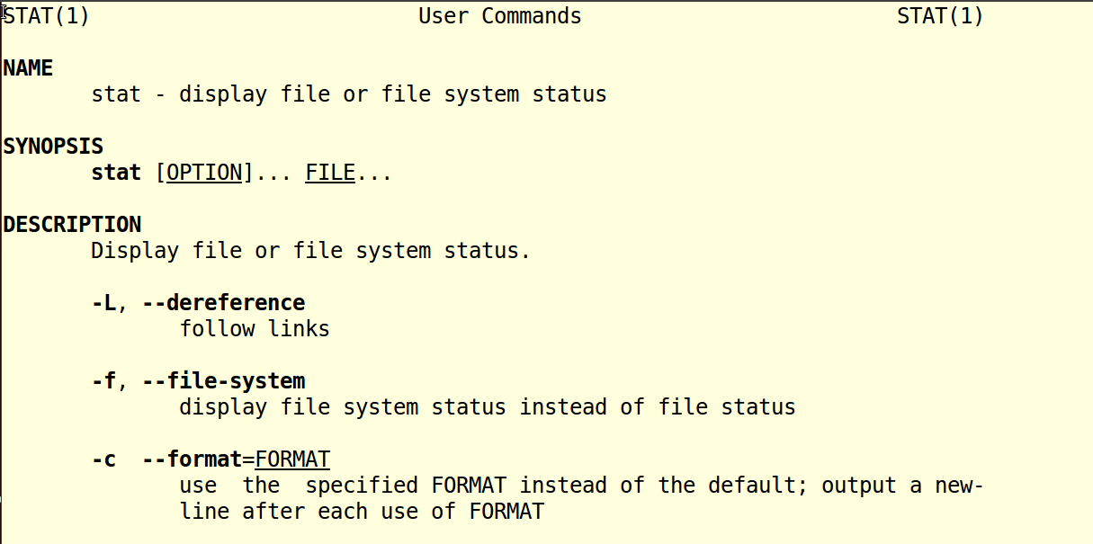Click 'Display file or file system status.' sentence
Viewport: 1093px width, 544px height.
click(311, 251)
